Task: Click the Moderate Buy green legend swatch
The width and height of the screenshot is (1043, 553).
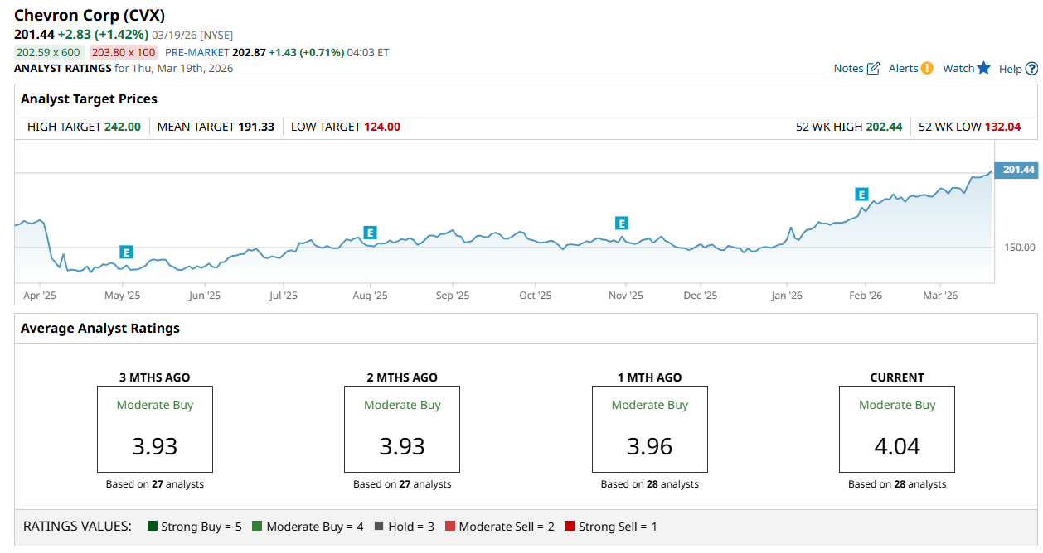Action: tap(257, 526)
